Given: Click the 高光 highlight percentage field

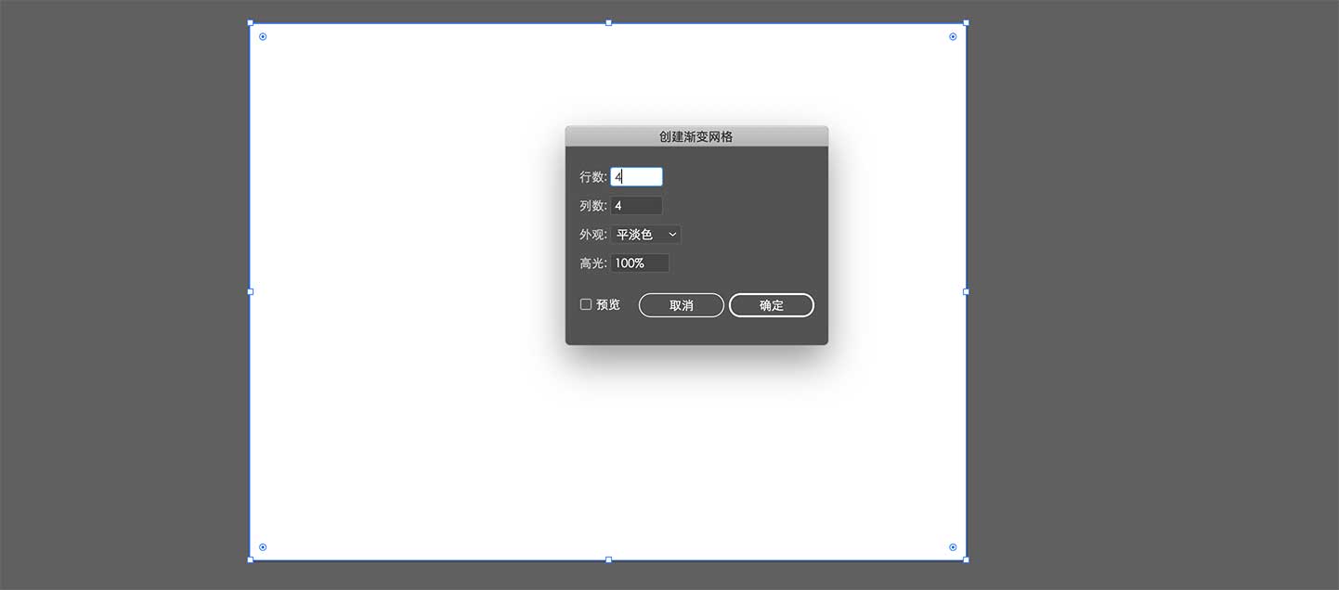Looking at the screenshot, I should point(640,263).
